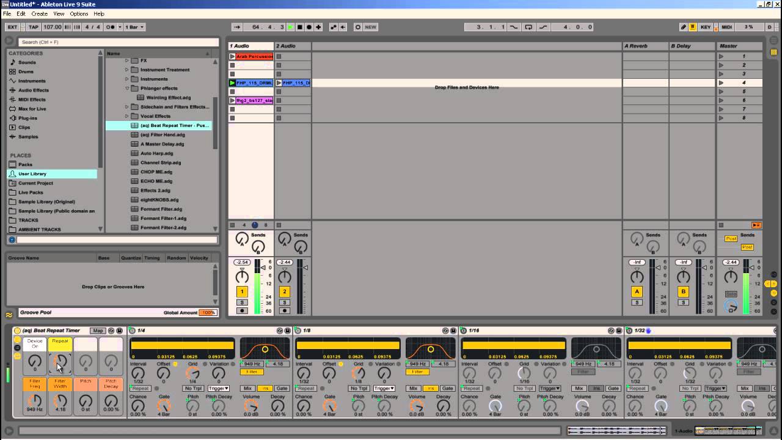Click the Filter Freq macro knob
Viewport: 782px width, 440px height.
coord(35,401)
